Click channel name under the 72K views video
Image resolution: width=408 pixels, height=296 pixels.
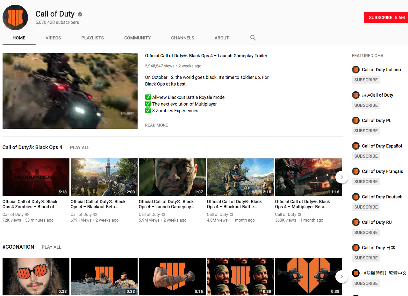pos(13,215)
